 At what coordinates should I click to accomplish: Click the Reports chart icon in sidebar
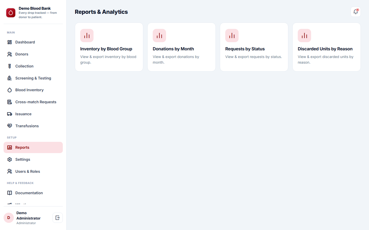[9, 147]
